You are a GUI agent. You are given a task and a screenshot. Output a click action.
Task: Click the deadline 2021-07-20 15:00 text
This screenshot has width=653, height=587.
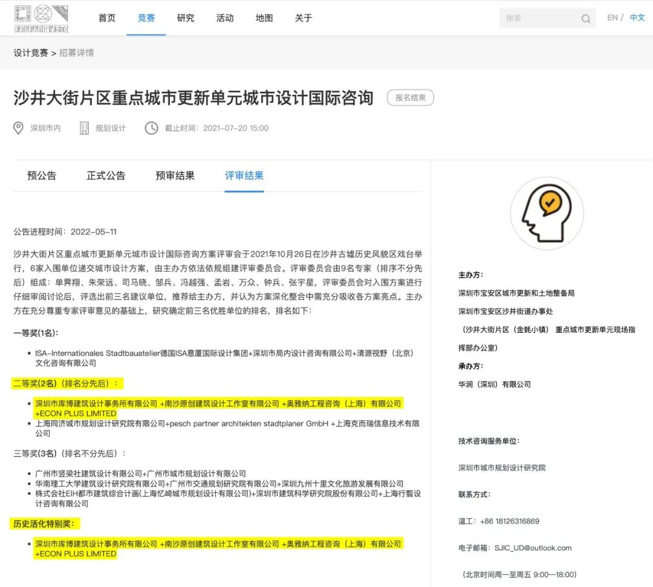[216, 128]
